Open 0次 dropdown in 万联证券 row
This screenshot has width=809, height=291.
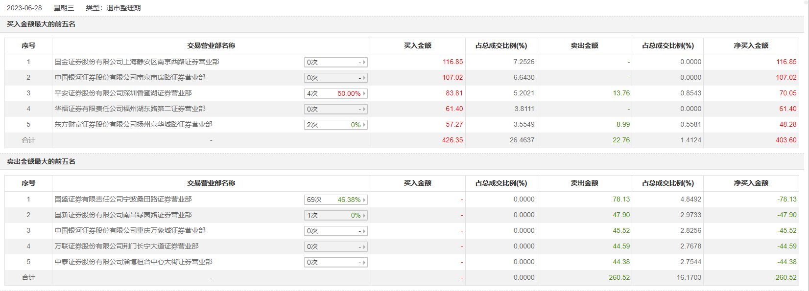click(335, 246)
